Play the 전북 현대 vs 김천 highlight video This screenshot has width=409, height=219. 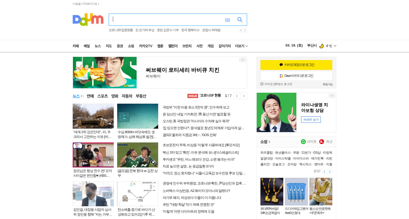click(138, 155)
